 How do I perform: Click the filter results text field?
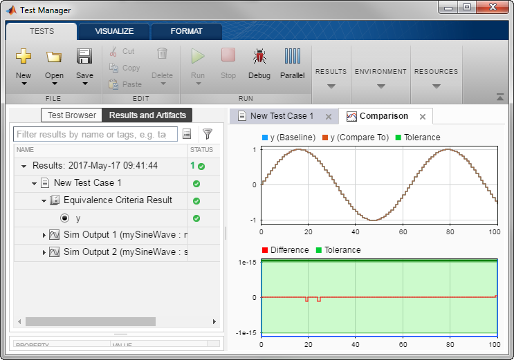(x=95, y=134)
